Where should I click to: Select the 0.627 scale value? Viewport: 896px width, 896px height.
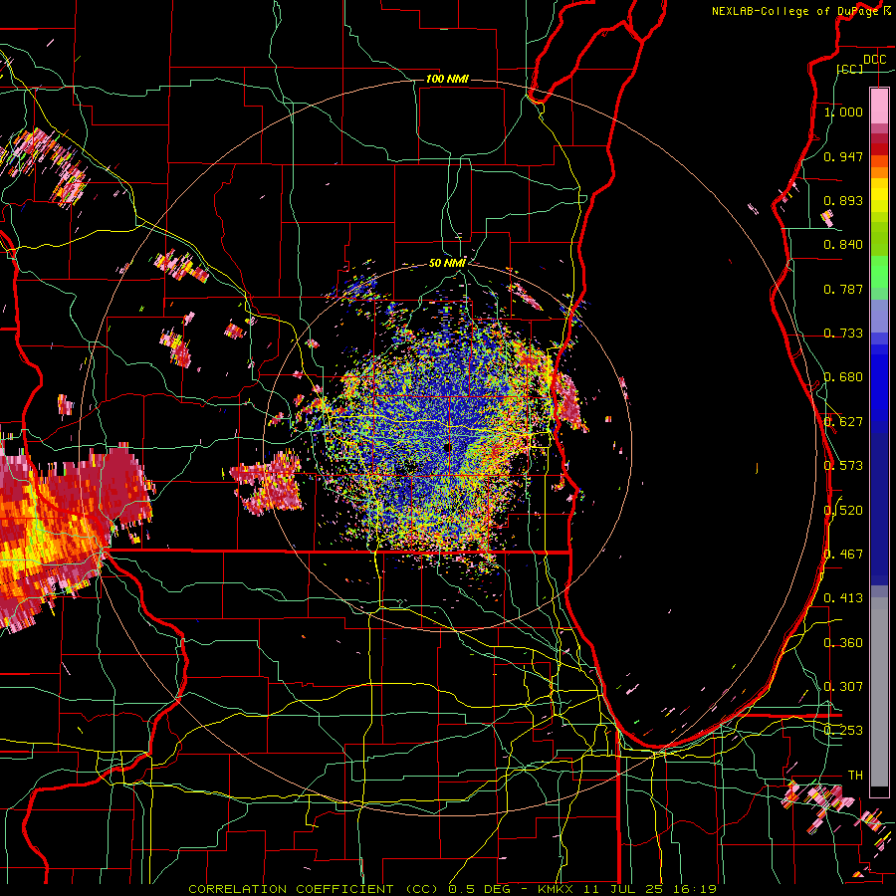click(843, 422)
